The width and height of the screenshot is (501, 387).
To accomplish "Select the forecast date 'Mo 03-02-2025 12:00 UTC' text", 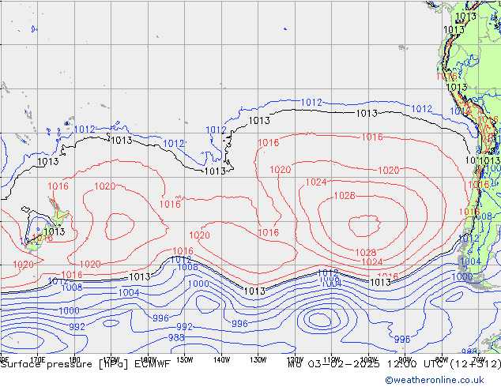I will pos(367,364).
